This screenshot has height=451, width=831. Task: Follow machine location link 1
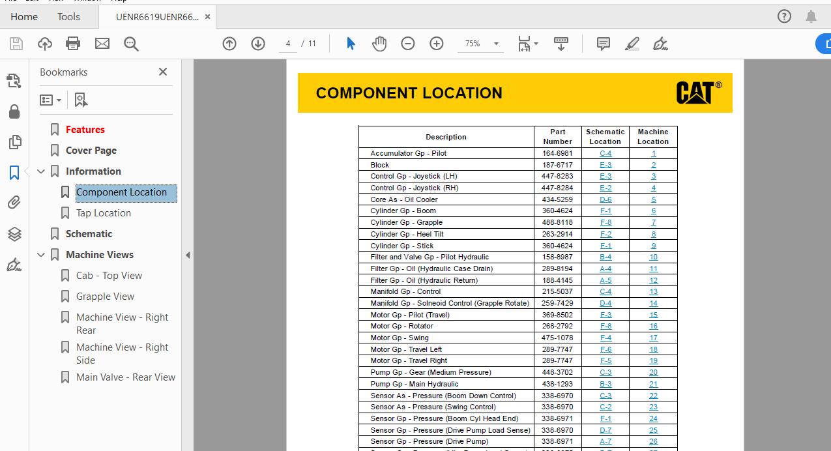tap(654, 153)
